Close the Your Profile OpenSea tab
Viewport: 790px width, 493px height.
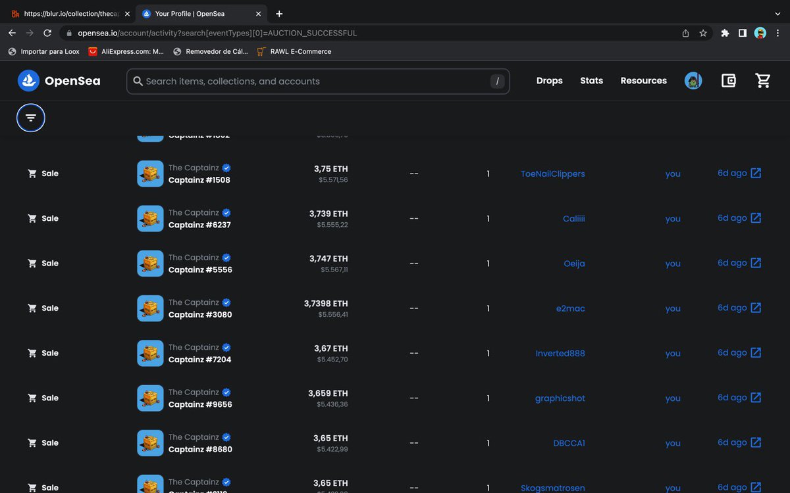coord(258,14)
